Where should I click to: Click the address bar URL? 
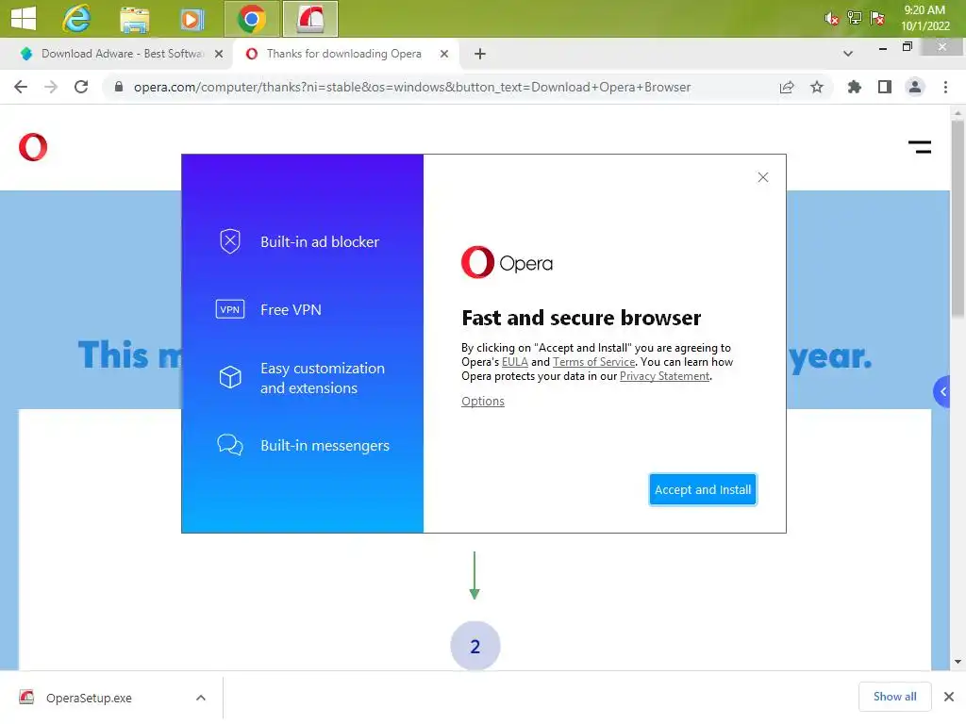pyautogui.click(x=411, y=87)
